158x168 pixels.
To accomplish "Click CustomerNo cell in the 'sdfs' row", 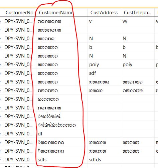I will point(19,160).
